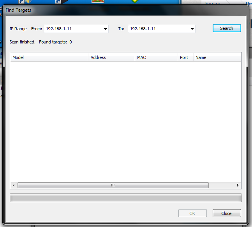This screenshot has height=227, width=252.
Task: Click the Find Targets title bar
Action: 125,10
